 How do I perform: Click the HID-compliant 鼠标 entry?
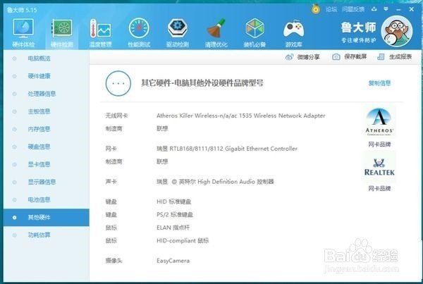click(x=183, y=240)
